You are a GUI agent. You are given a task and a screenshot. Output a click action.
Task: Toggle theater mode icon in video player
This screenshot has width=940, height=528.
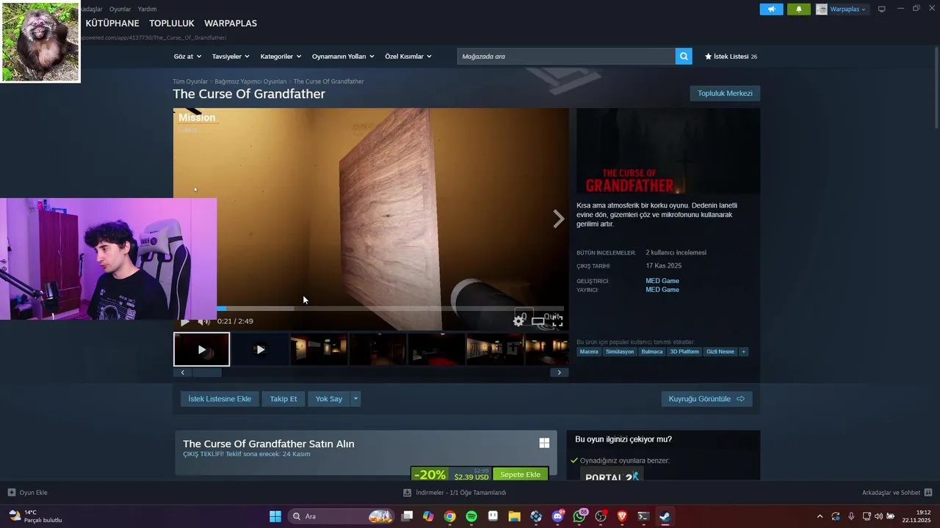[x=538, y=321]
